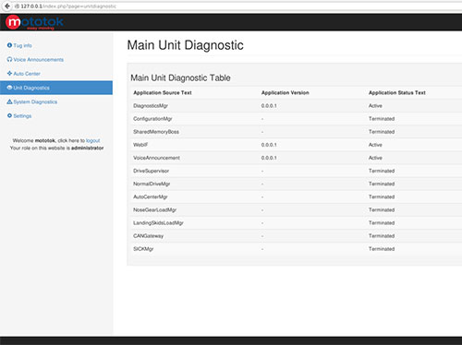Open System Diagnostics page
Viewport: 462px width, 345px height.
pos(35,101)
